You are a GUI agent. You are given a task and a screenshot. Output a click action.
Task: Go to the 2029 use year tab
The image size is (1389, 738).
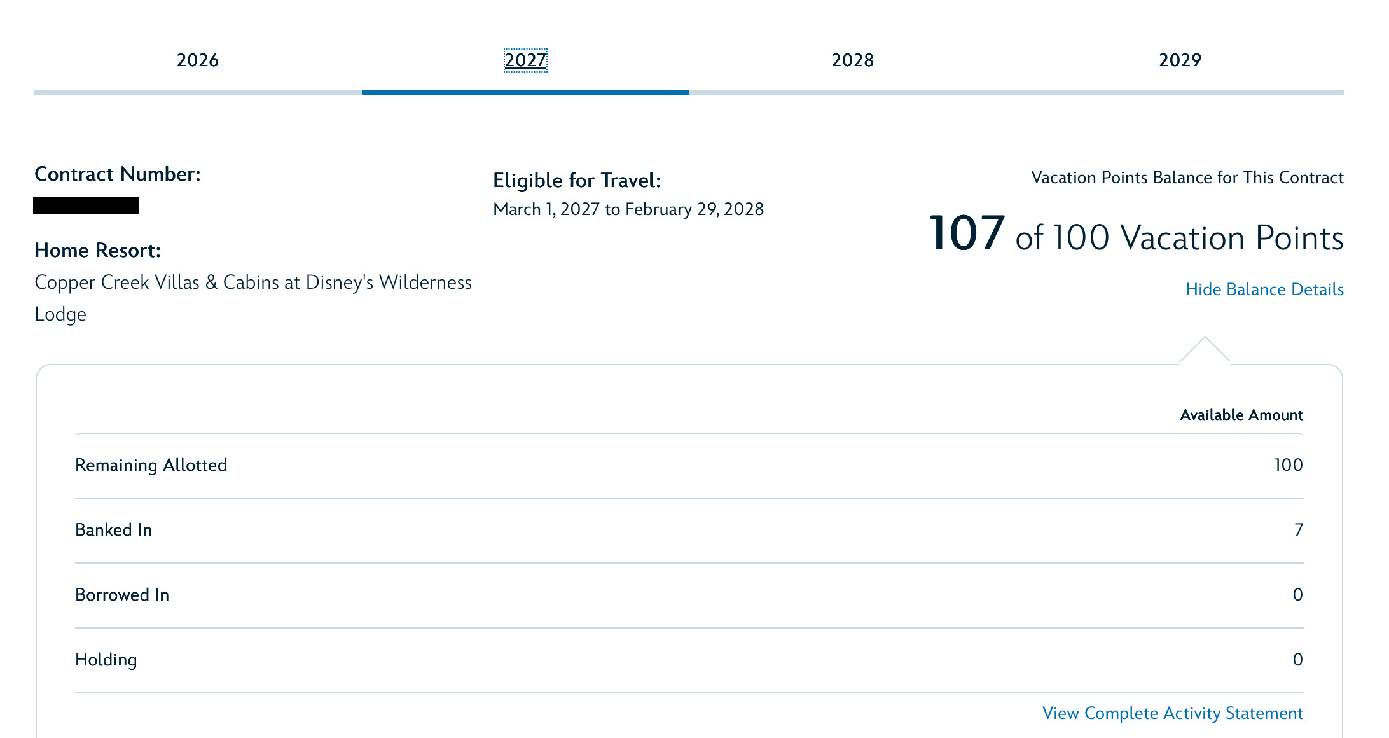(x=1180, y=60)
